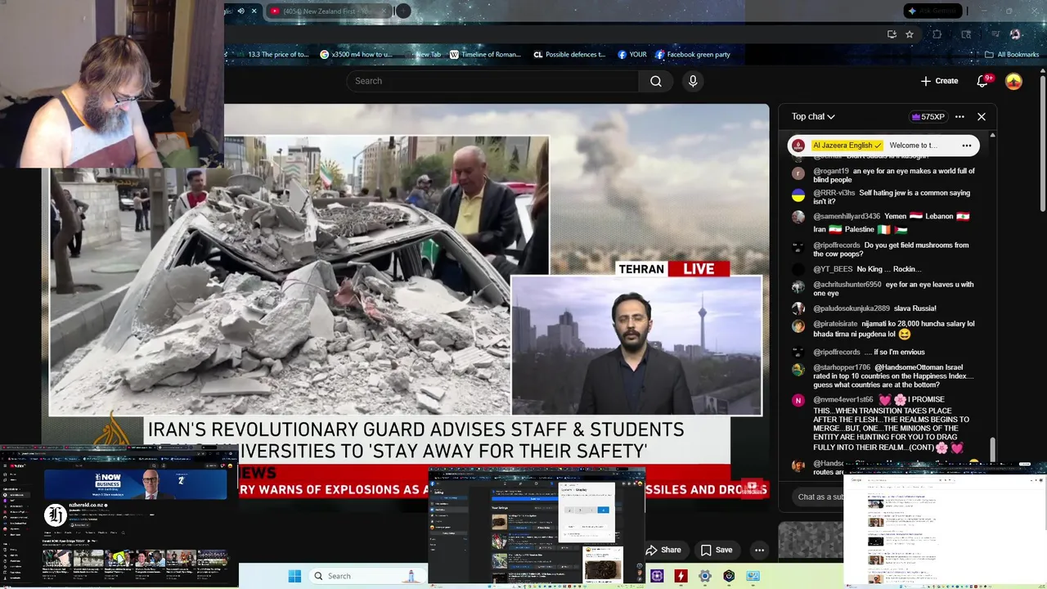Open the Windows Start menu
1047x589 pixels.
[294, 576]
